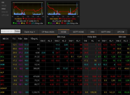Screen dimensions: 130x95
Task: Switch to Danh mục 1 tab
Action: point(30,32)
